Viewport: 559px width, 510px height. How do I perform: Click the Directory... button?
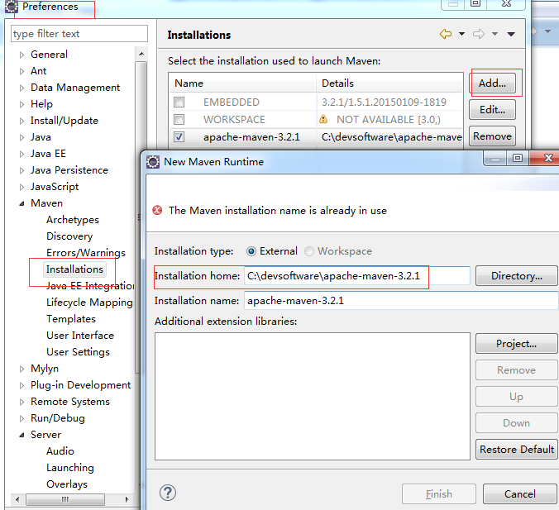click(517, 276)
